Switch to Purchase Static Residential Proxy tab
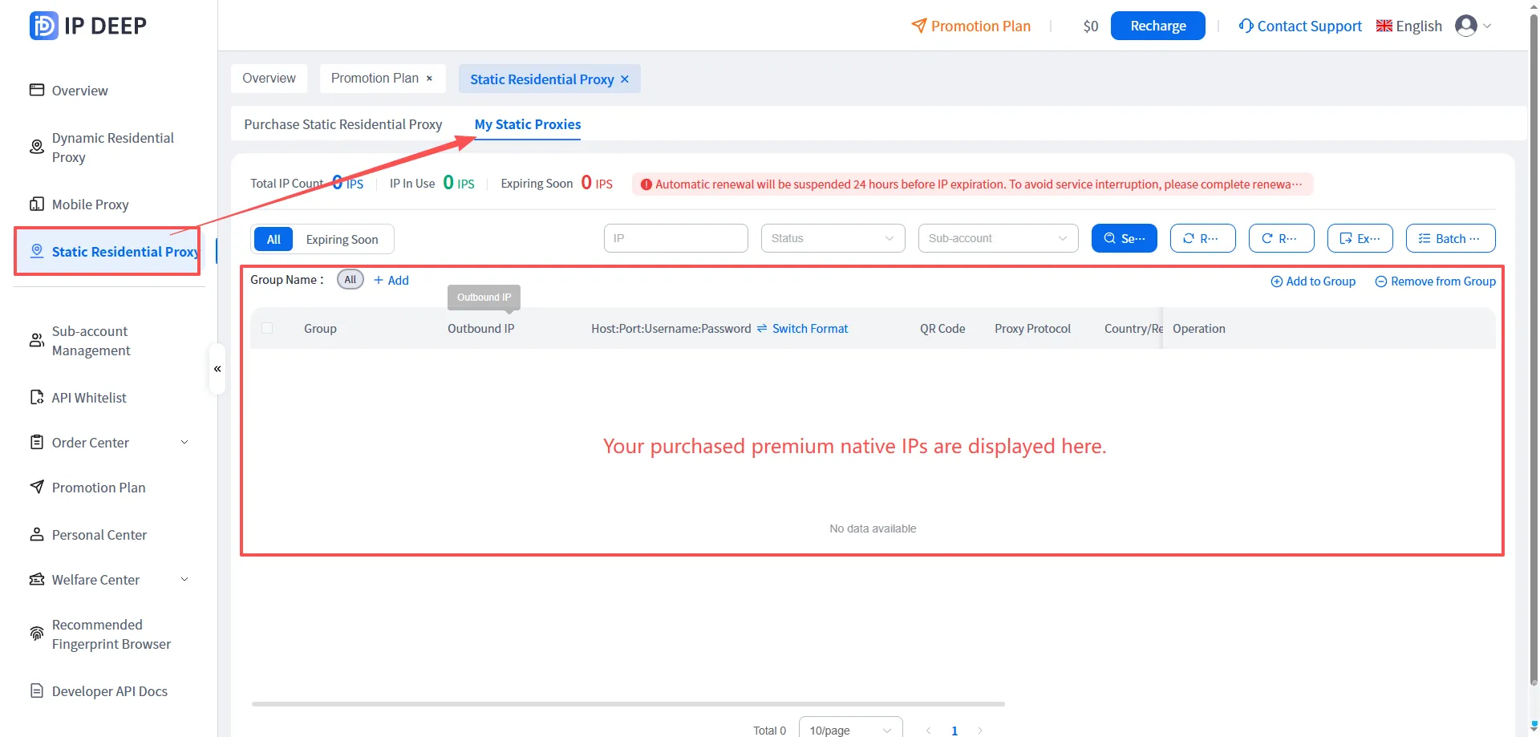This screenshot has height=737, width=1540. (343, 124)
